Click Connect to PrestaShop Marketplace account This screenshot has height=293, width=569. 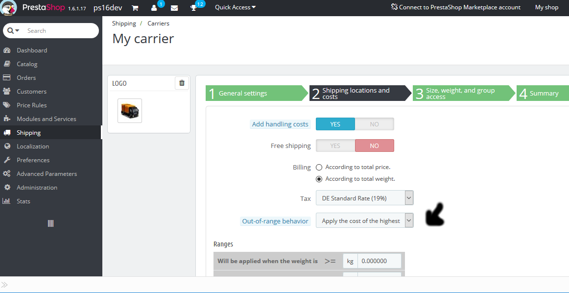pyautogui.click(x=455, y=7)
